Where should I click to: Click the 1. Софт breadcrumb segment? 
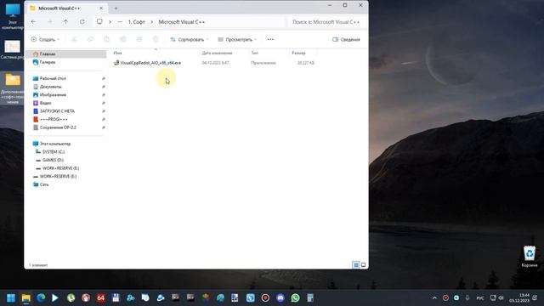coord(136,22)
